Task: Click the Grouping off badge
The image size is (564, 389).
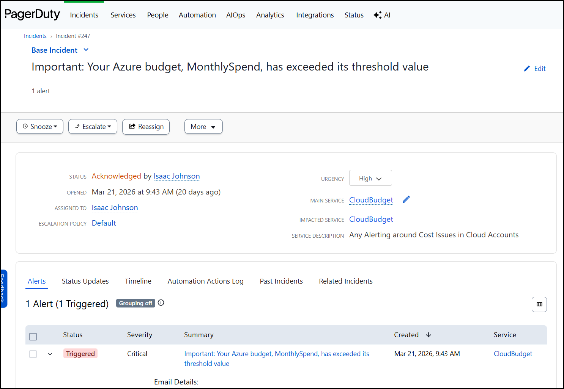Action: pyautogui.click(x=135, y=303)
